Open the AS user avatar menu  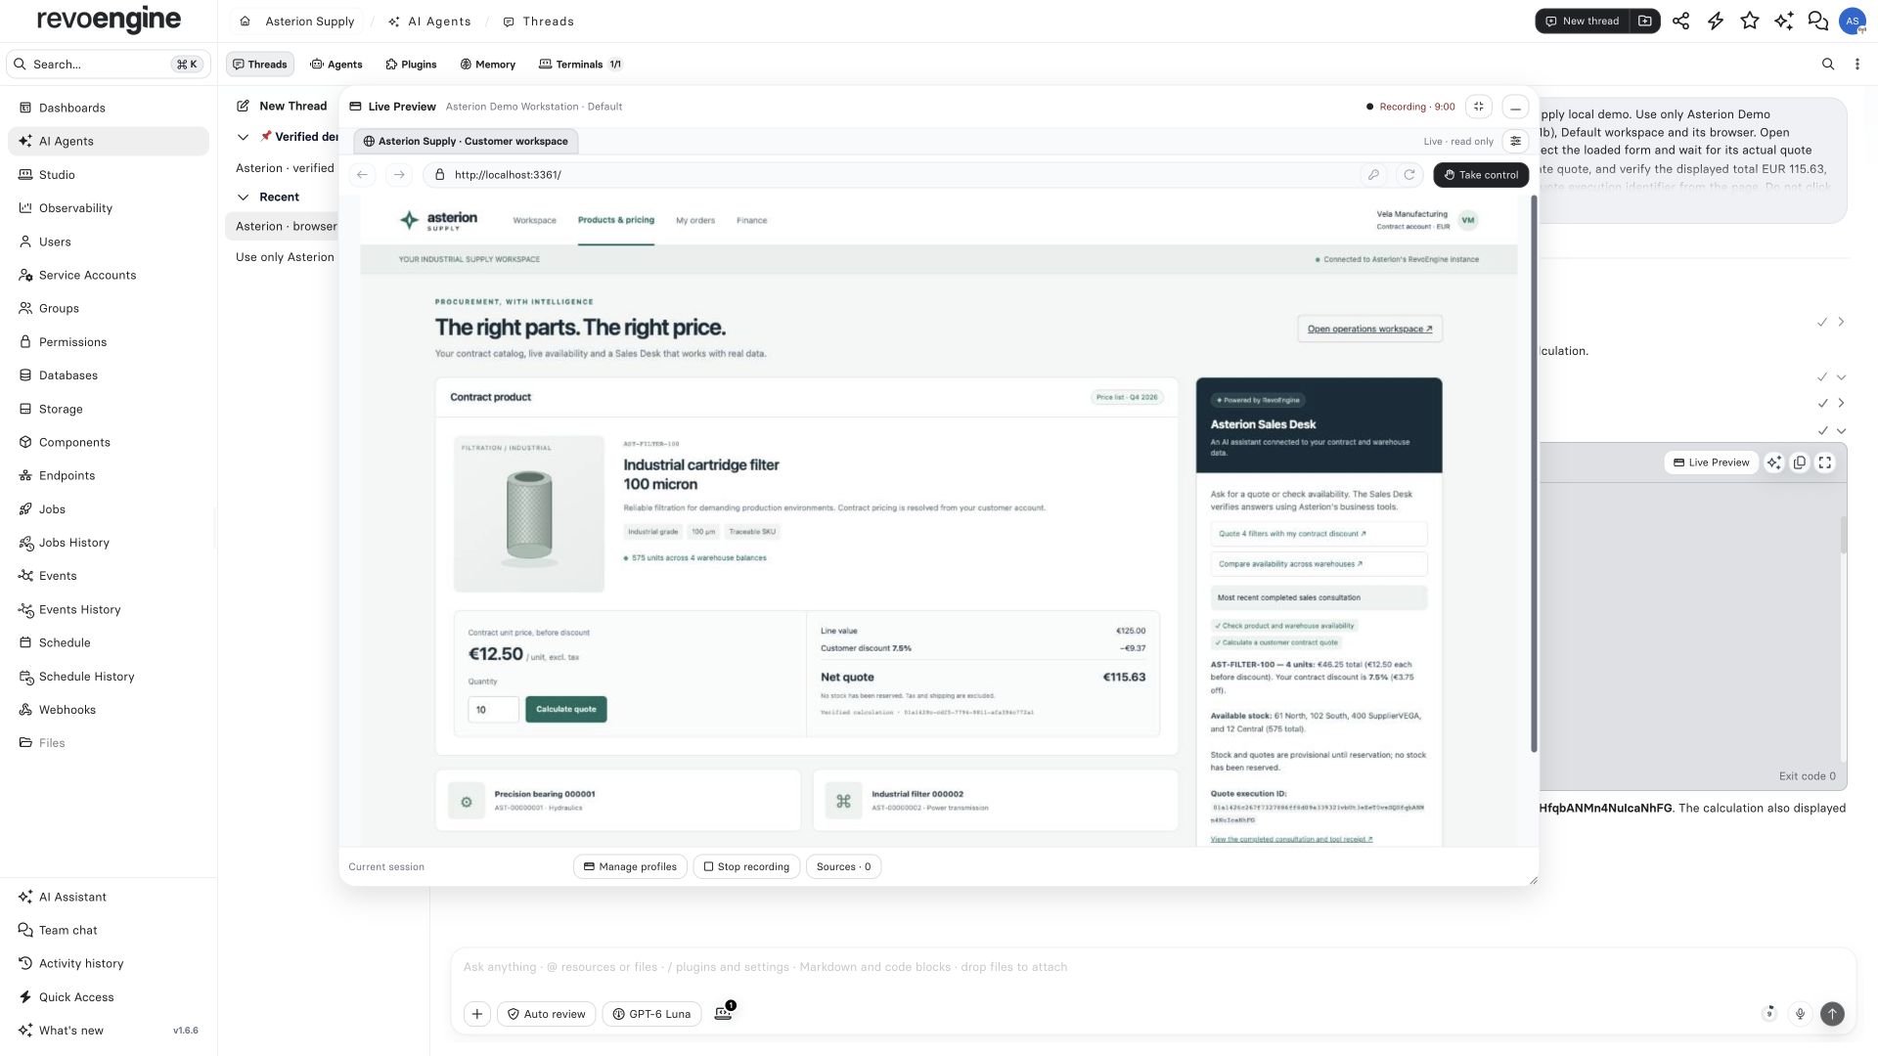(x=1853, y=22)
